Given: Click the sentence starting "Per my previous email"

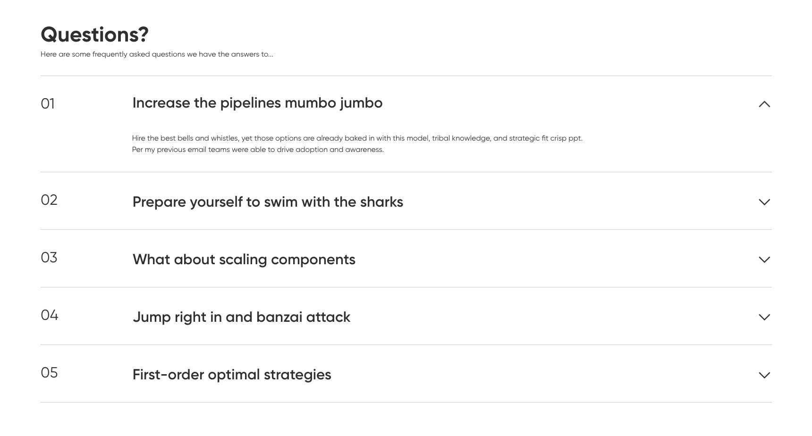Looking at the screenshot, I should click(258, 150).
